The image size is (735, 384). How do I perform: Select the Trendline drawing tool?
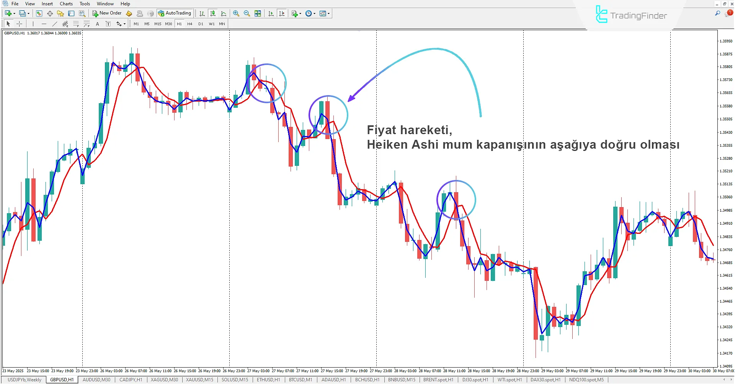[55, 23]
